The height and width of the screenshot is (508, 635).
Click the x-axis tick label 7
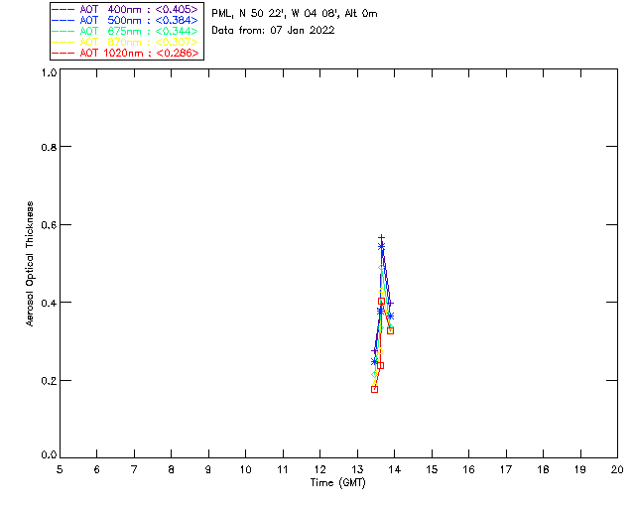click(134, 469)
